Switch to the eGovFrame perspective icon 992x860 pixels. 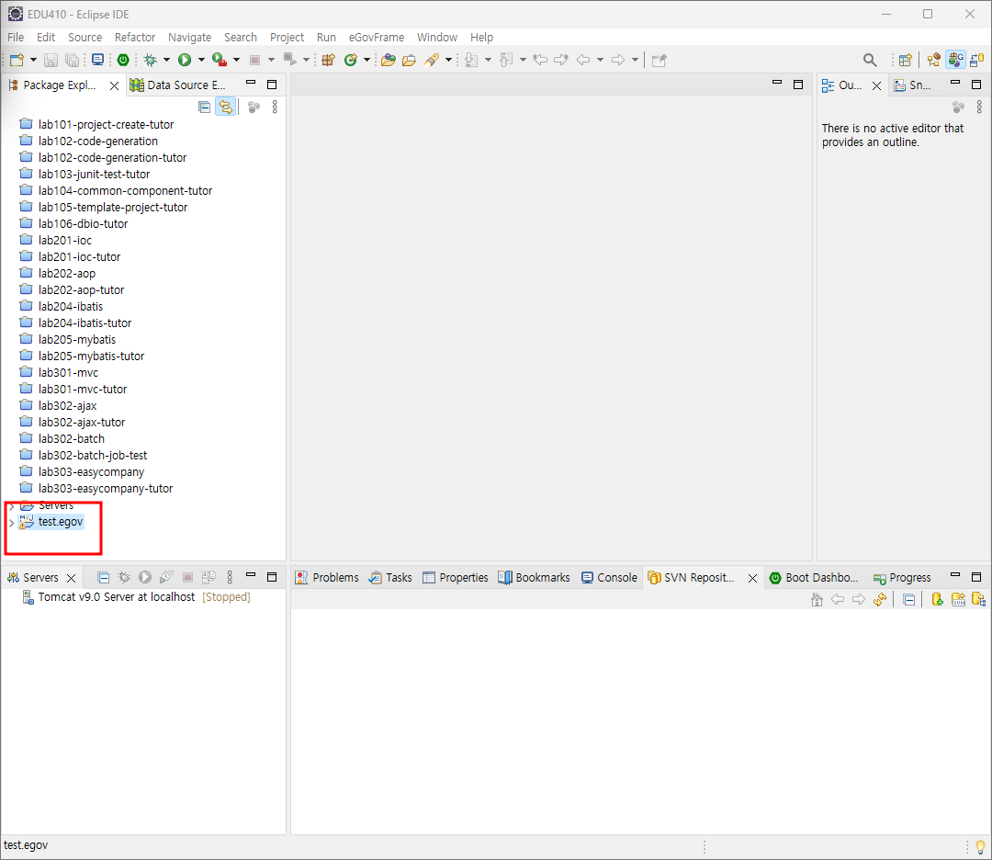tap(956, 60)
